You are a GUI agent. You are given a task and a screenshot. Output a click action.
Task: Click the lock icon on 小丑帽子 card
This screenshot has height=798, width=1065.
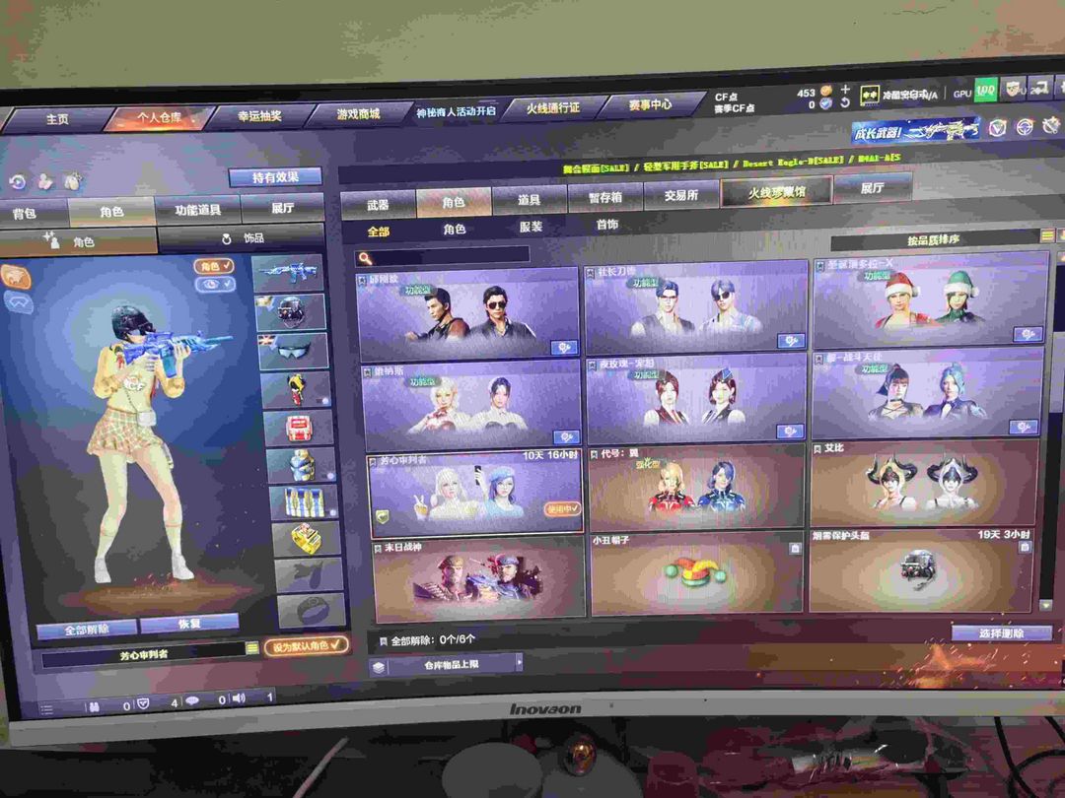(795, 548)
